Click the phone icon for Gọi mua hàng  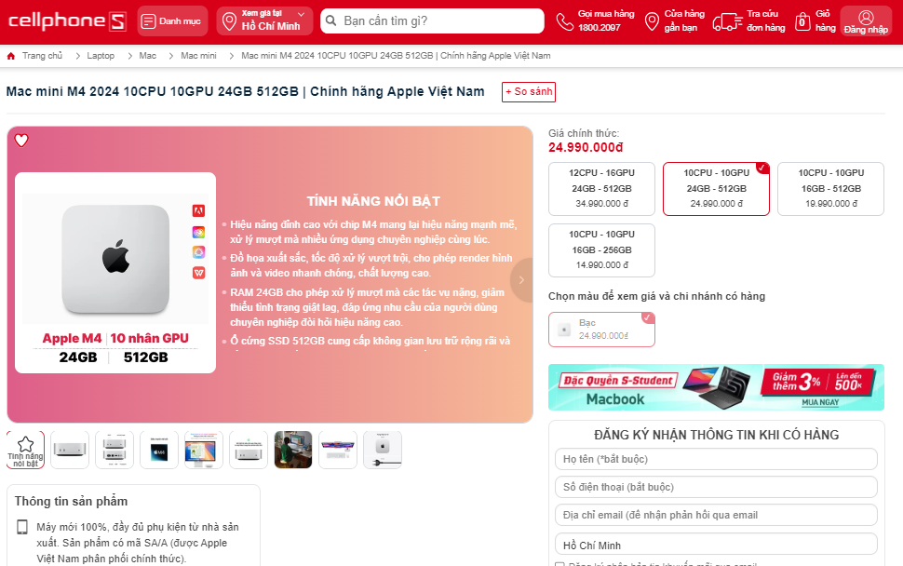click(x=565, y=22)
